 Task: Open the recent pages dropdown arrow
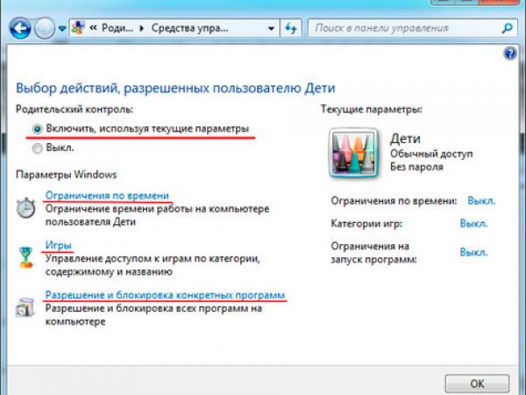62,28
